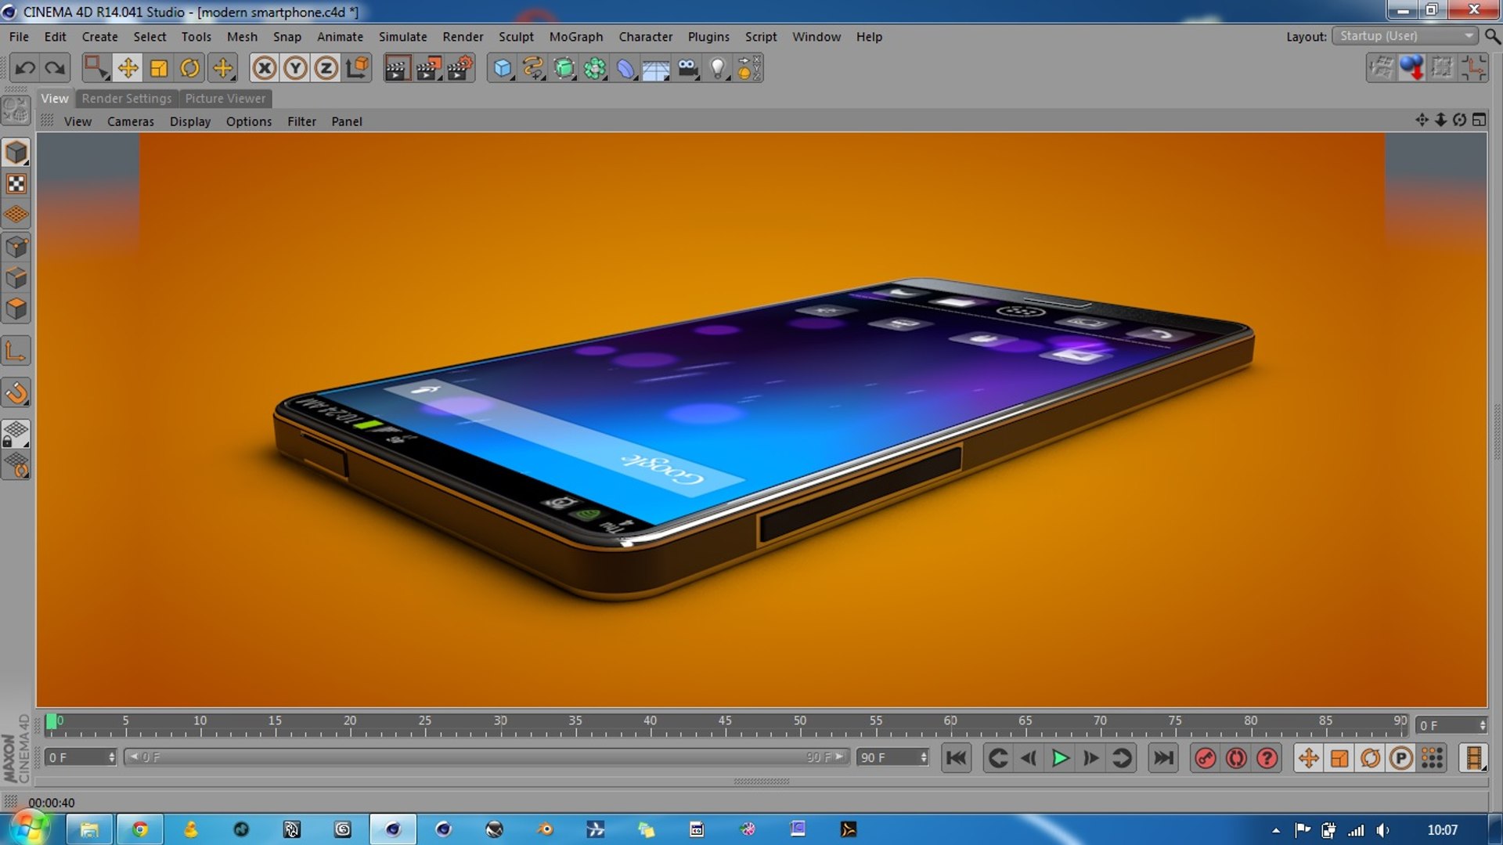This screenshot has width=1503, height=845.
Task: Open Chrome from the taskbar
Action: pos(140,829)
